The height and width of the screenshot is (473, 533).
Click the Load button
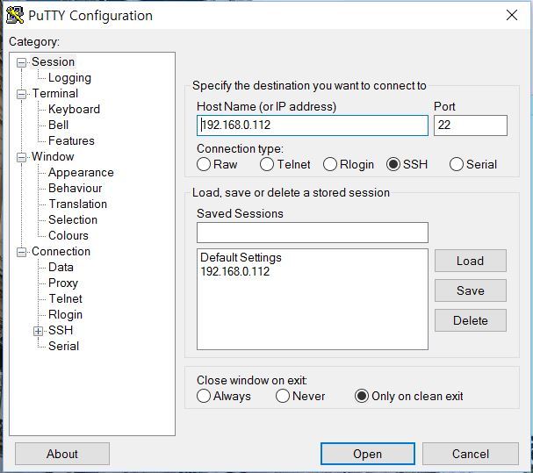point(471,261)
